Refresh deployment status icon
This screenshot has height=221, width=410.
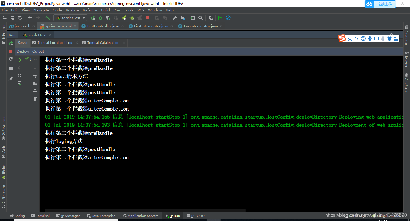tap(20, 76)
